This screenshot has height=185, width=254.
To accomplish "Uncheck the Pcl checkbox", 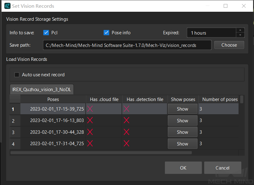I will 46,33.
